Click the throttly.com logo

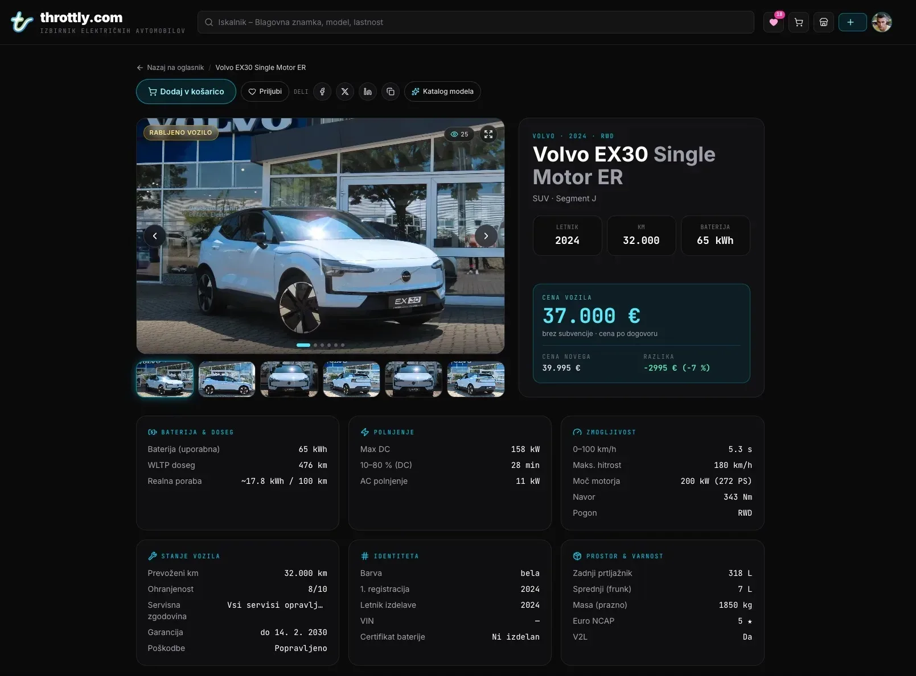pos(97,22)
